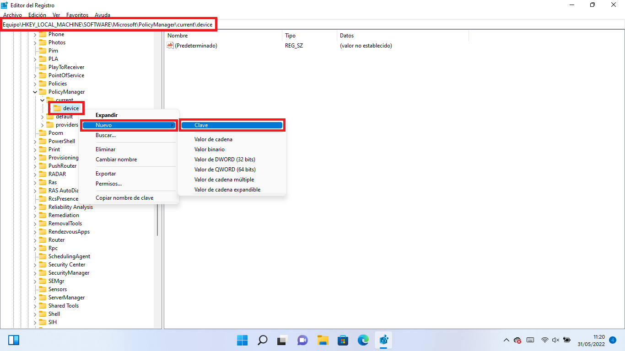Expand the Security Center key
The width and height of the screenshot is (625, 351).
(x=35, y=265)
